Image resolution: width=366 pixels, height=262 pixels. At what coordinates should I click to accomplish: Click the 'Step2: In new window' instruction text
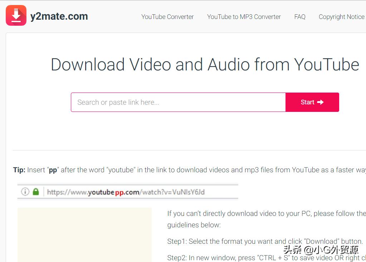click(266, 258)
